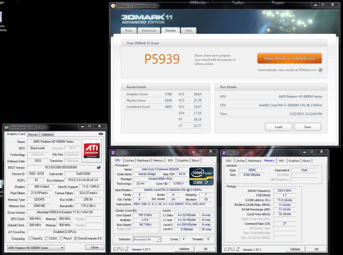Viewport: 343px width, 255px height.
Task: Click the Combined Score value 4895
Action: (x=168, y=107)
